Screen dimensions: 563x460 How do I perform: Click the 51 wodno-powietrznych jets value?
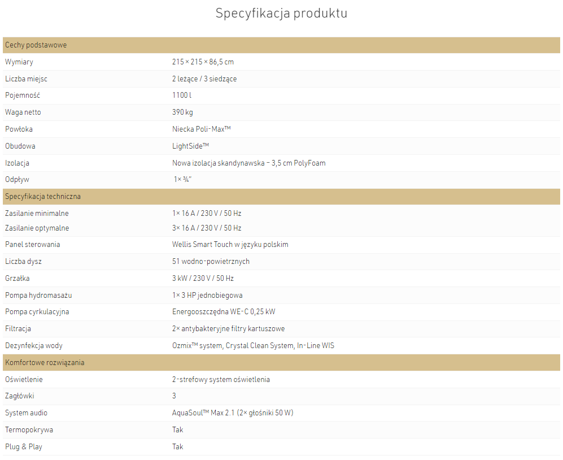(x=211, y=261)
